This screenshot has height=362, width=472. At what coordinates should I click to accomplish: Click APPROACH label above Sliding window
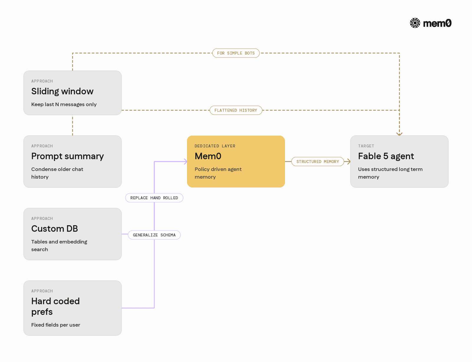[42, 81]
